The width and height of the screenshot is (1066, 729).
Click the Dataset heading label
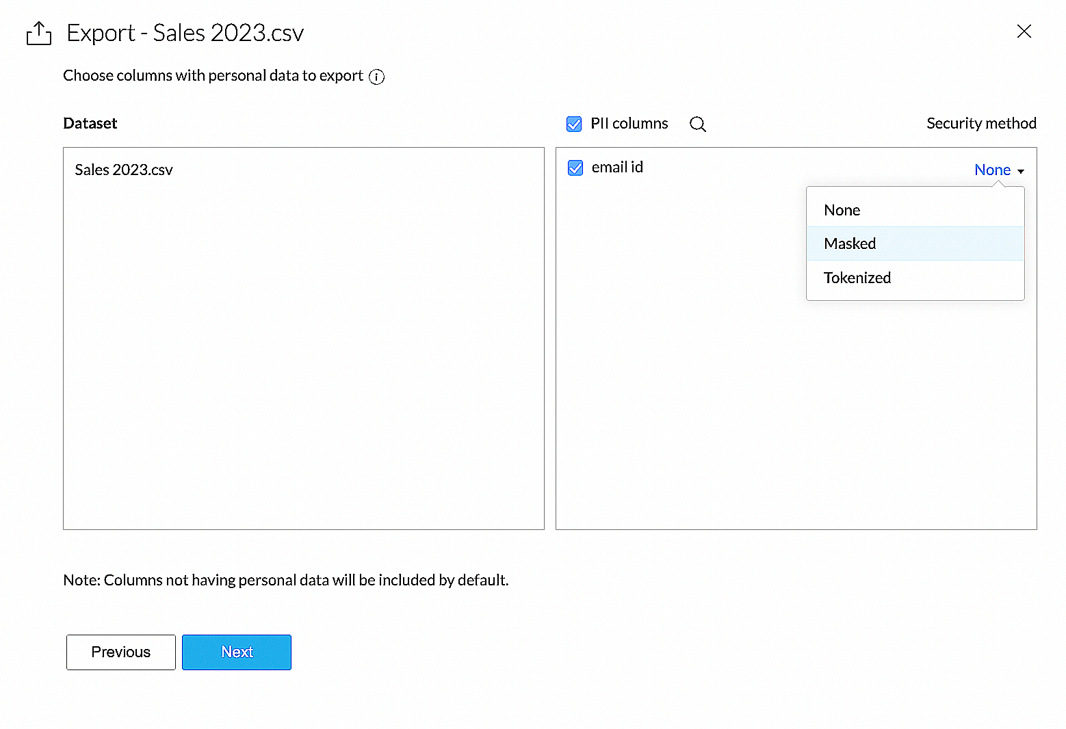(x=90, y=124)
